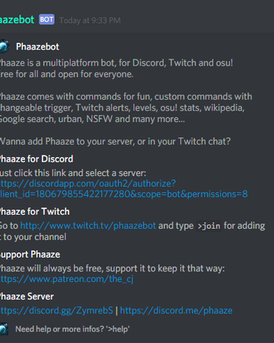Click the BOT badge next to the username
274x343 pixels.
(x=46, y=20)
